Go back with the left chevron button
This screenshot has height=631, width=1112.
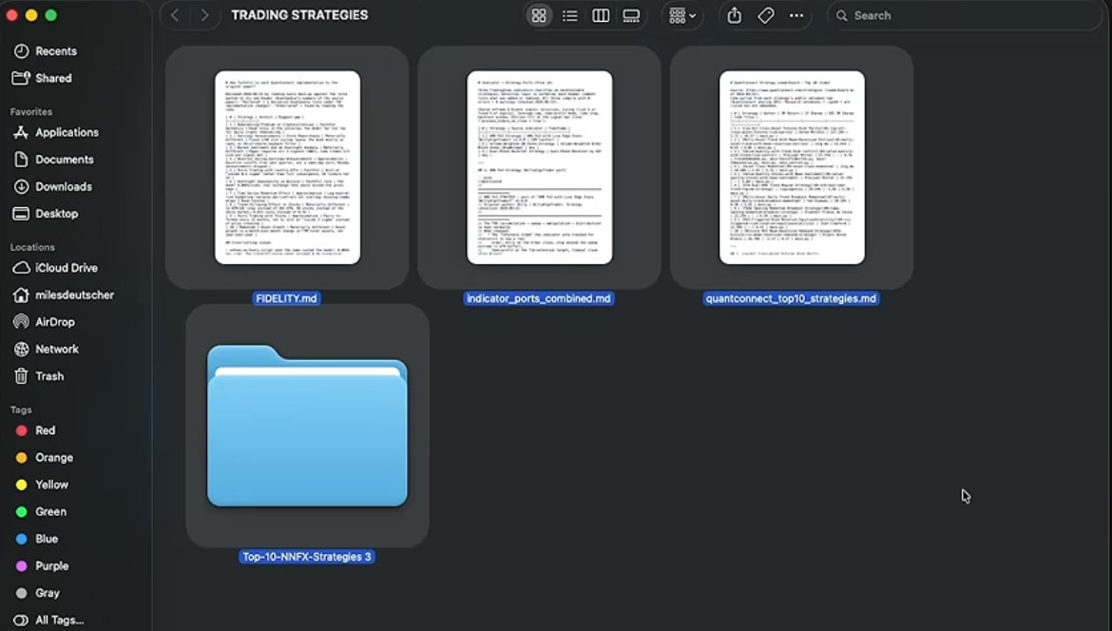175,15
